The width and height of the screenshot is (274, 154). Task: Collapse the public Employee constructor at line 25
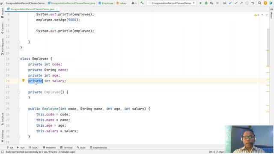(x=19, y=109)
